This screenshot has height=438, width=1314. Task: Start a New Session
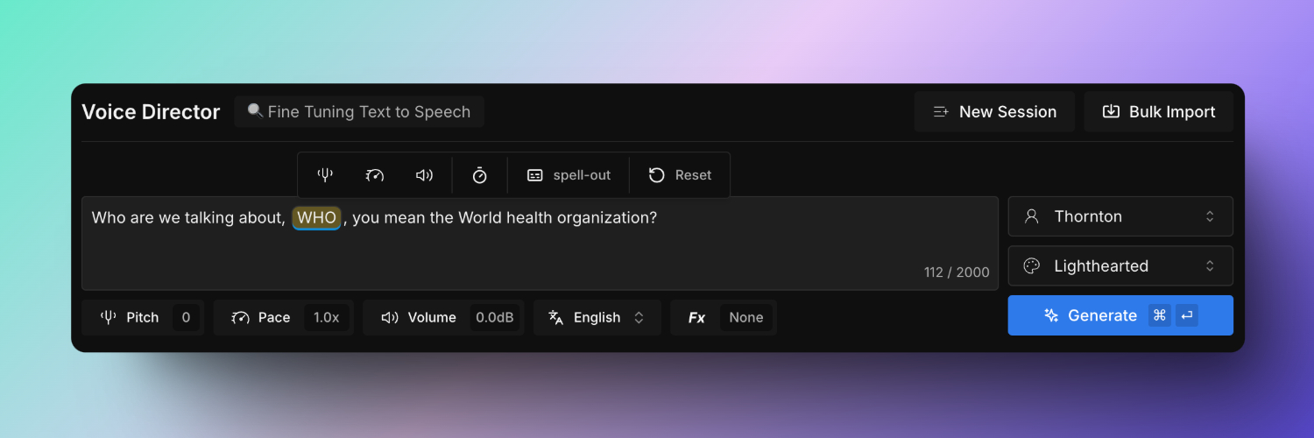(x=994, y=111)
